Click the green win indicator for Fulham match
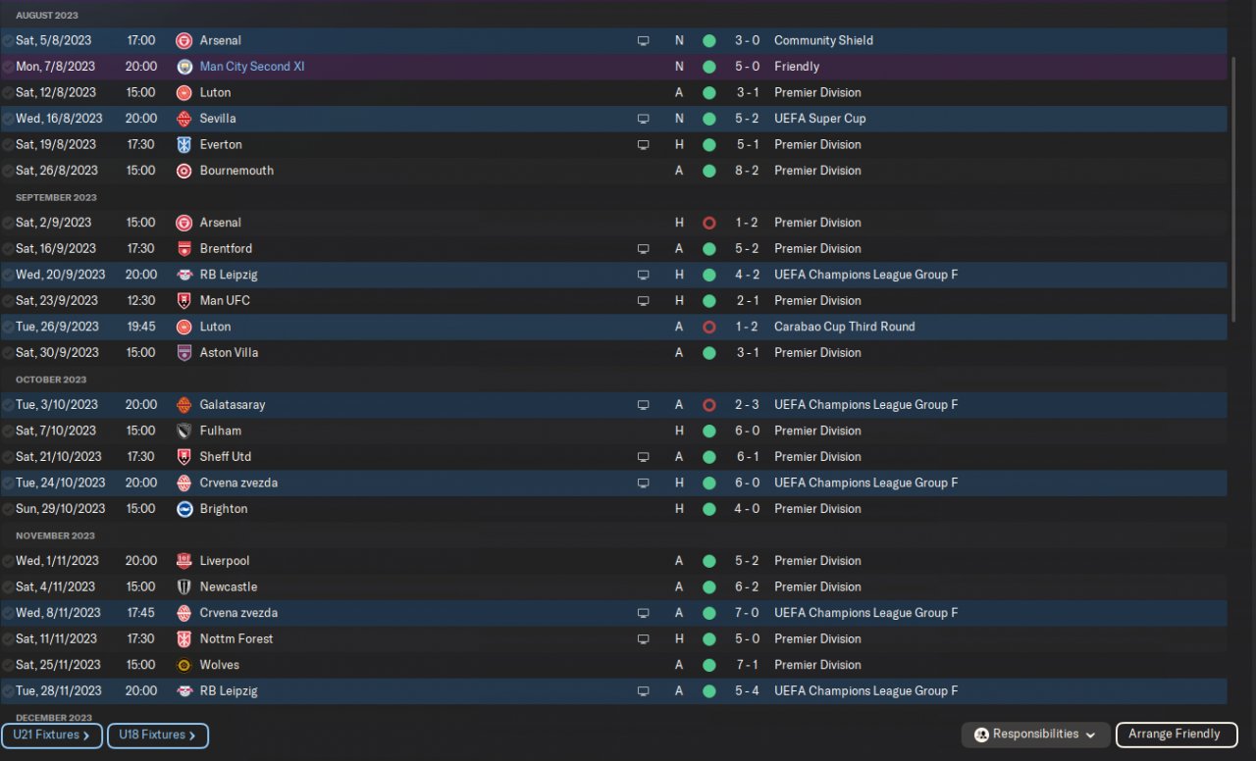This screenshot has width=1256, height=761. click(708, 431)
